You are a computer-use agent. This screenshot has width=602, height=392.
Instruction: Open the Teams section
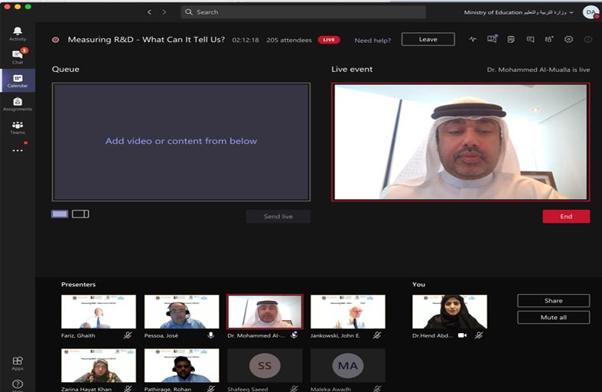17,127
